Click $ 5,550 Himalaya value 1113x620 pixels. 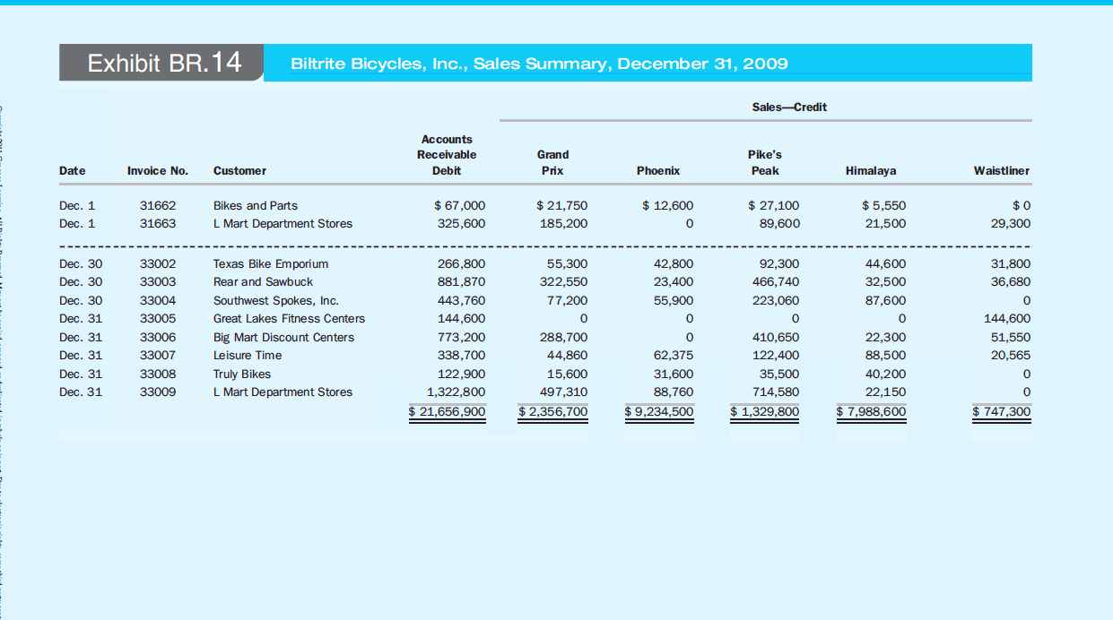(x=883, y=205)
